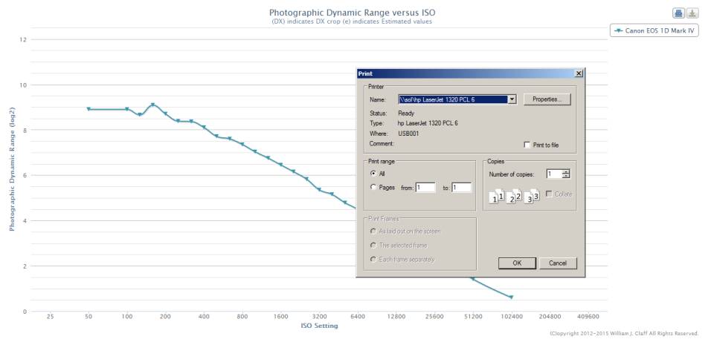714x342 pixels.
Task: Click the '6400' x-axis label
Action: [358, 316]
